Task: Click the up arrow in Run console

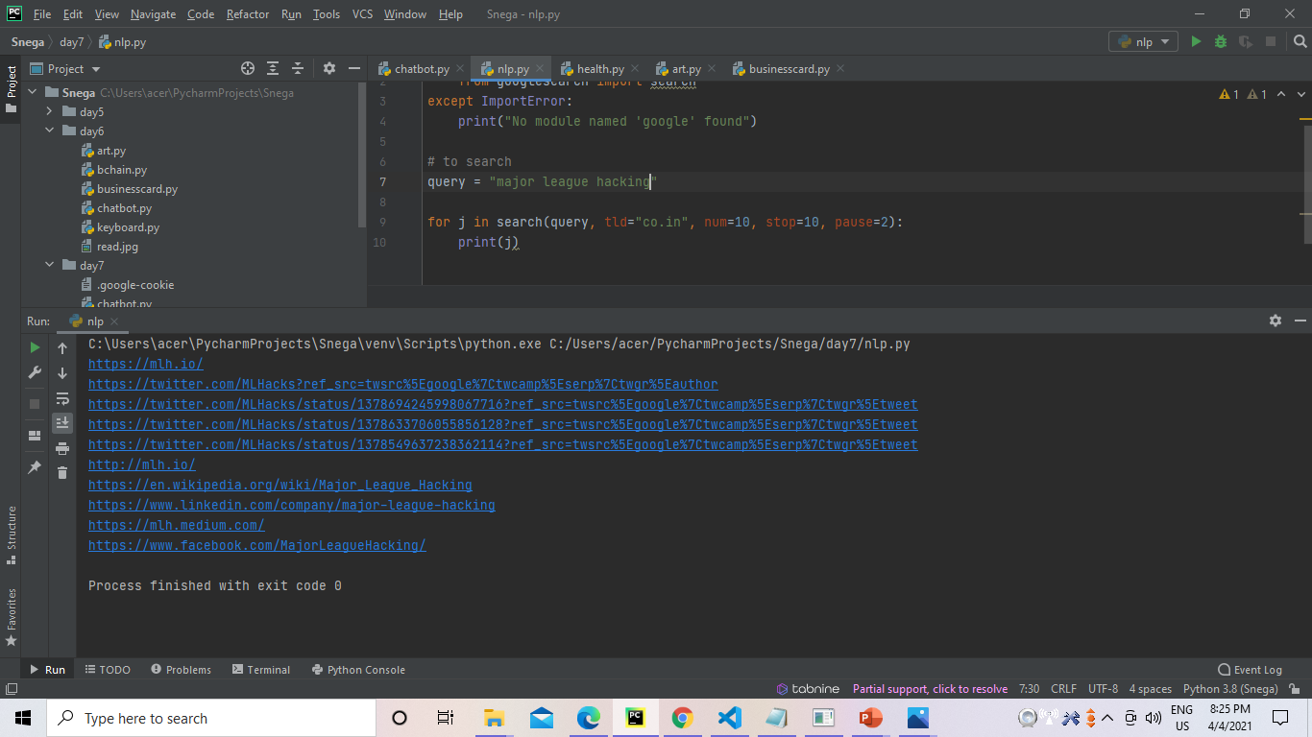Action: point(62,347)
